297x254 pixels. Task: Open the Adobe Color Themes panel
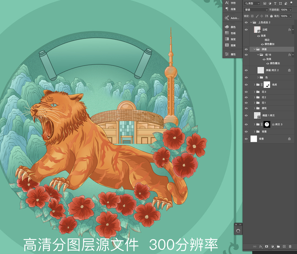(232, 18)
